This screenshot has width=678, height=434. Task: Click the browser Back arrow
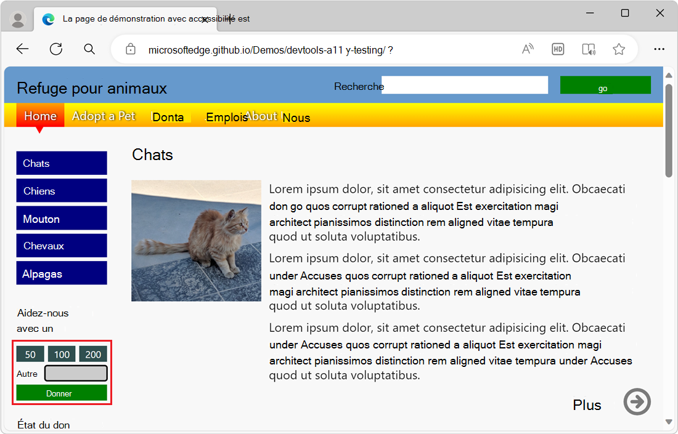tap(22, 49)
